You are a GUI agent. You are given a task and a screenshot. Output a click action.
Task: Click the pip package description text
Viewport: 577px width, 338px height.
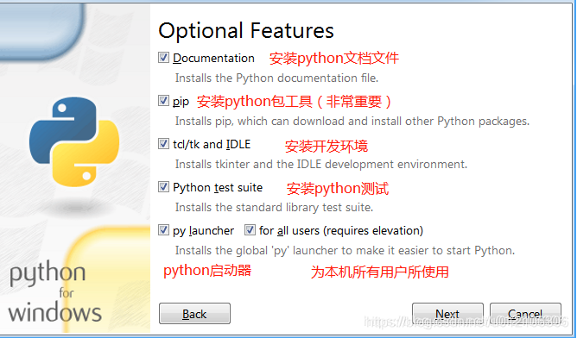(352, 122)
